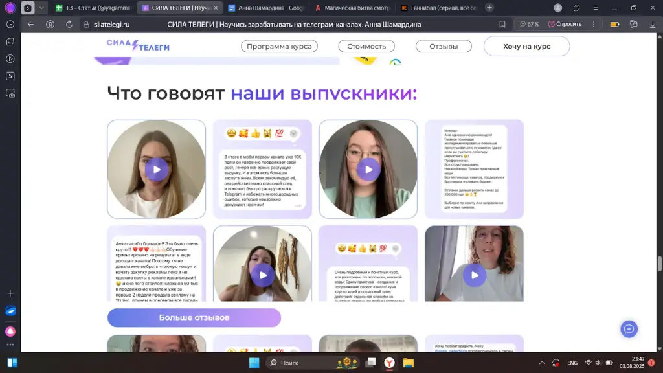Open the chat support bubble icon
This screenshot has width=663, height=373.
click(x=629, y=329)
